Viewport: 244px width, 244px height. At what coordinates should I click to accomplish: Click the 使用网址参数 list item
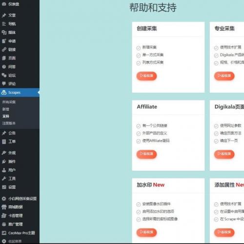(x=230, y=125)
